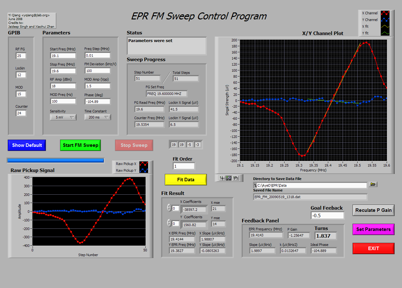The image size is (402, 288).
Task: Click the red EXIT button
Action: pos(374,248)
